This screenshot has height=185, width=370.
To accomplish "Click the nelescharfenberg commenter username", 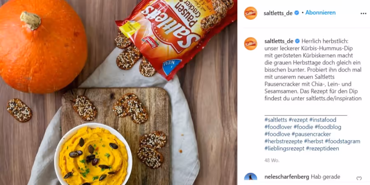I will point(287,177).
